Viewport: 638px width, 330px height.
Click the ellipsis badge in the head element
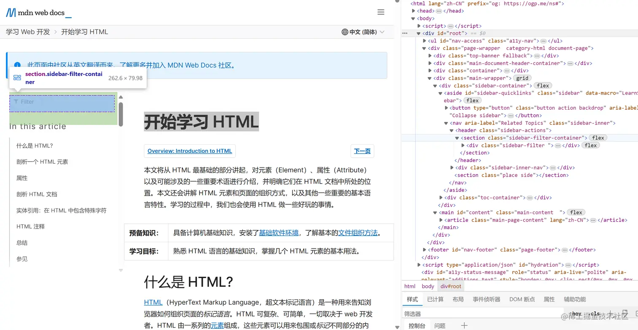click(439, 11)
